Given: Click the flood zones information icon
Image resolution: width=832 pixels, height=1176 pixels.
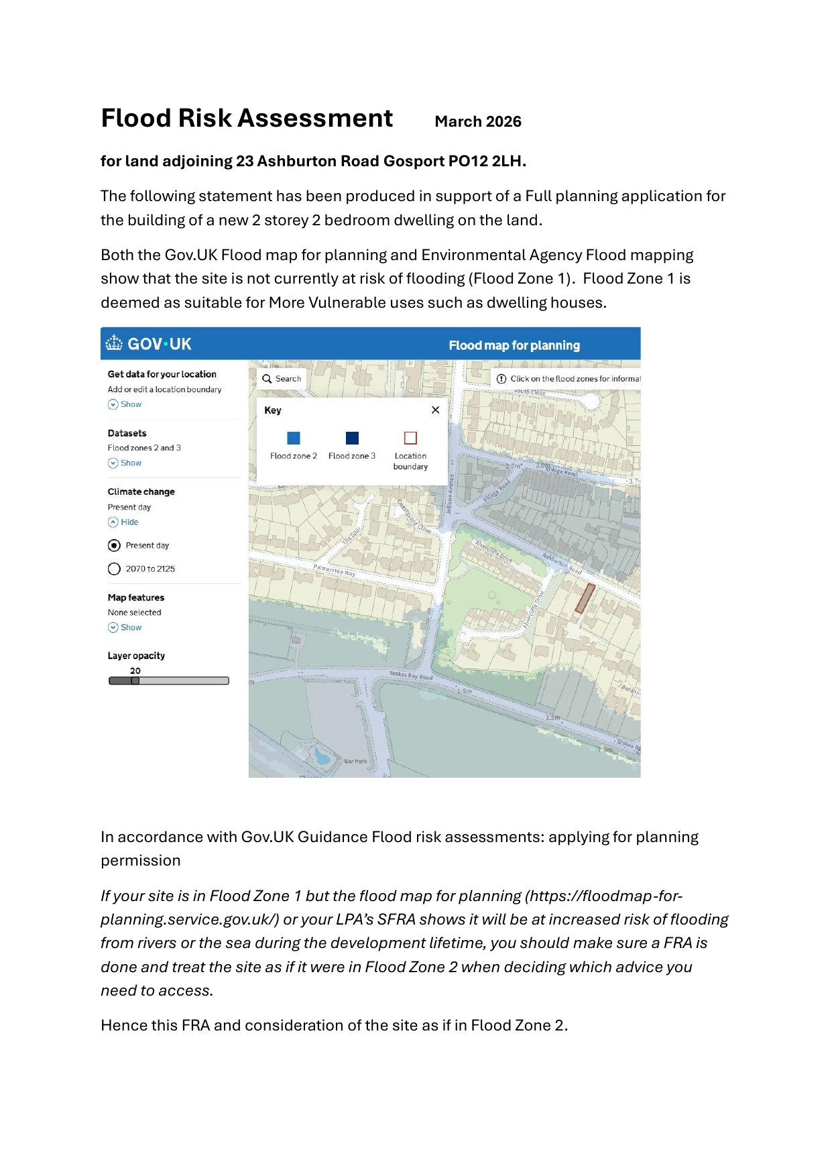Looking at the screenshot, I should pyautogui.click(x=501, y=379).
